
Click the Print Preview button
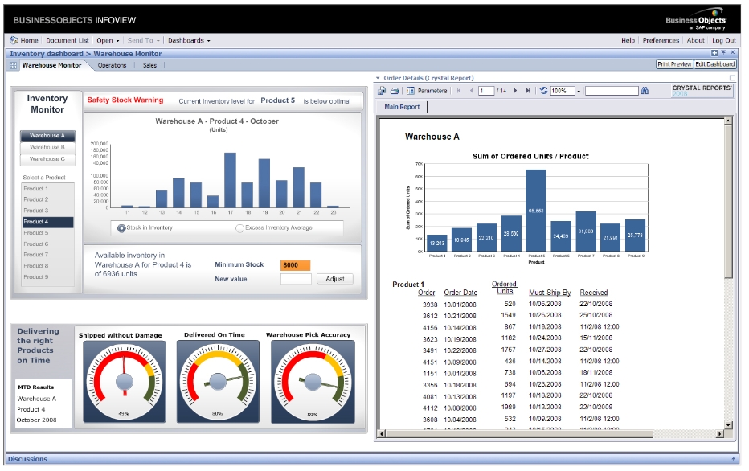[x=674, y=64]
